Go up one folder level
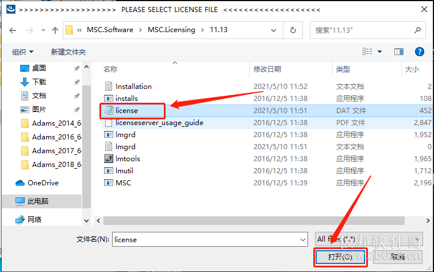The width and height of the screenshot is (434, 272). [55, 30]
